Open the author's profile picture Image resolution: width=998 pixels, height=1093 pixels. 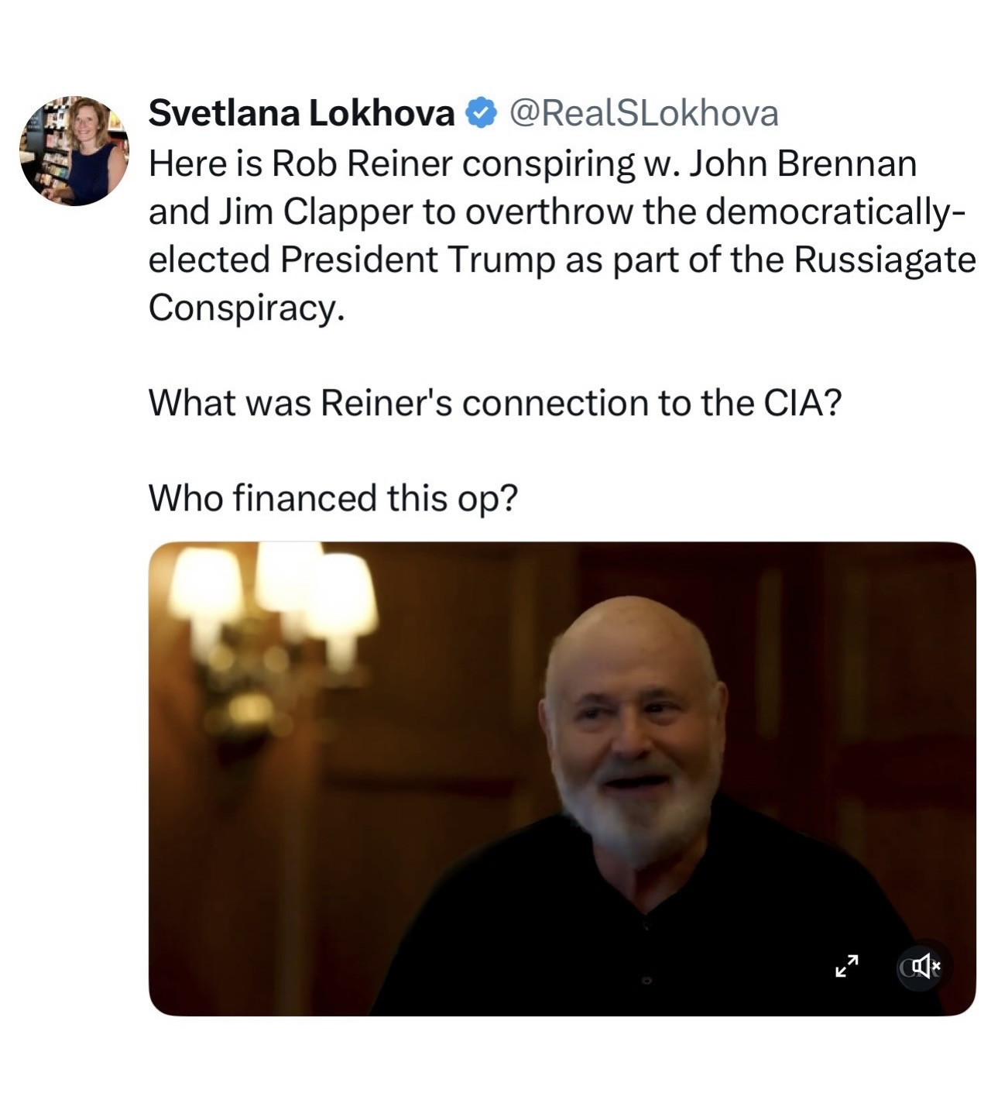[74, 151]
